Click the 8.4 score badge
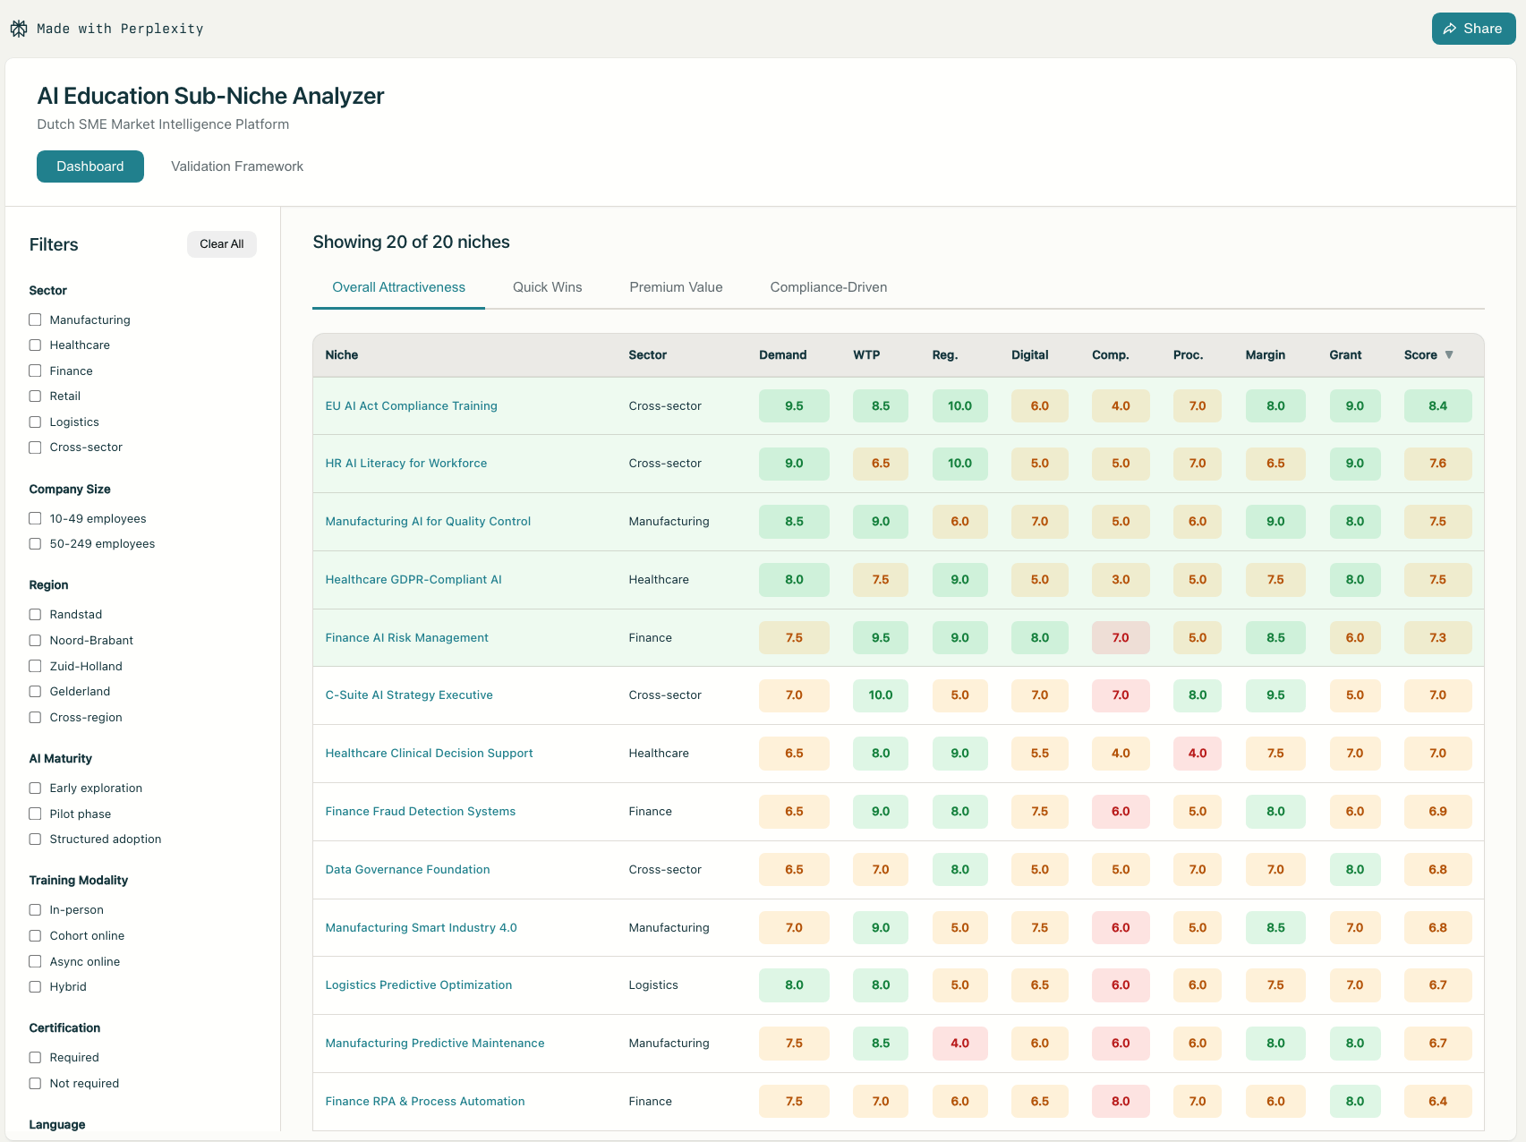 (1437, 406)
